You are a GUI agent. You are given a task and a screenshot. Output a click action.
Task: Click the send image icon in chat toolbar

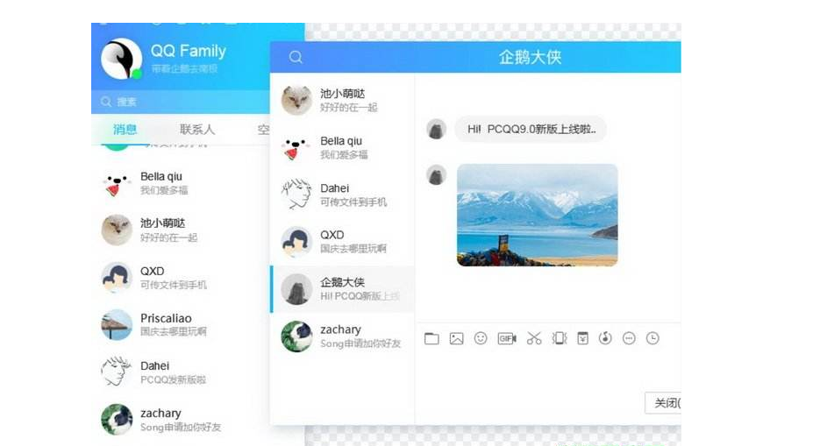coord(456,339)
